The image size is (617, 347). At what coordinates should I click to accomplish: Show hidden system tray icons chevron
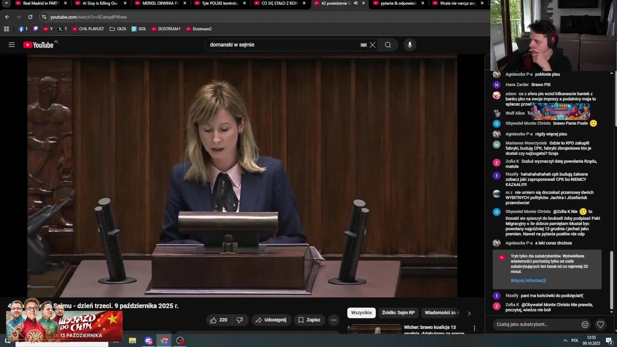(x=565, y=341)
